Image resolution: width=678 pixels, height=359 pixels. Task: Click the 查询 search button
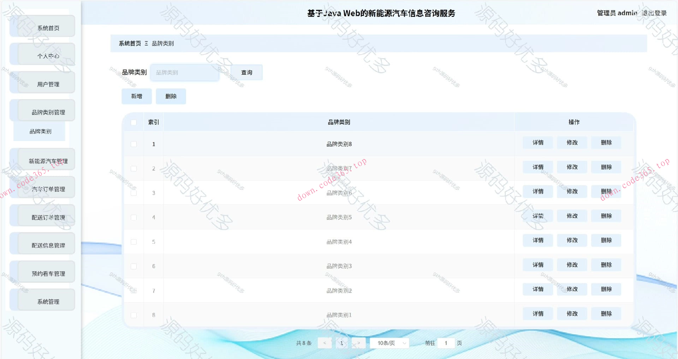(246, 72)
